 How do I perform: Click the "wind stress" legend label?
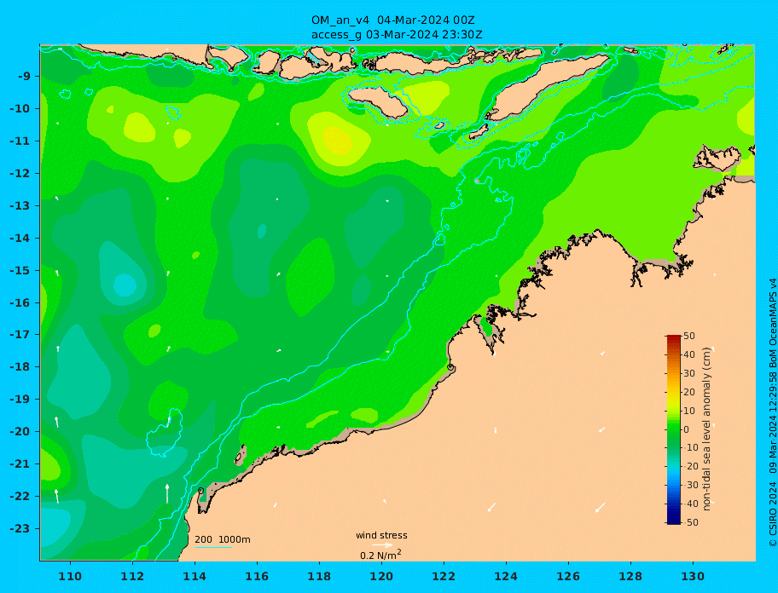381,536
